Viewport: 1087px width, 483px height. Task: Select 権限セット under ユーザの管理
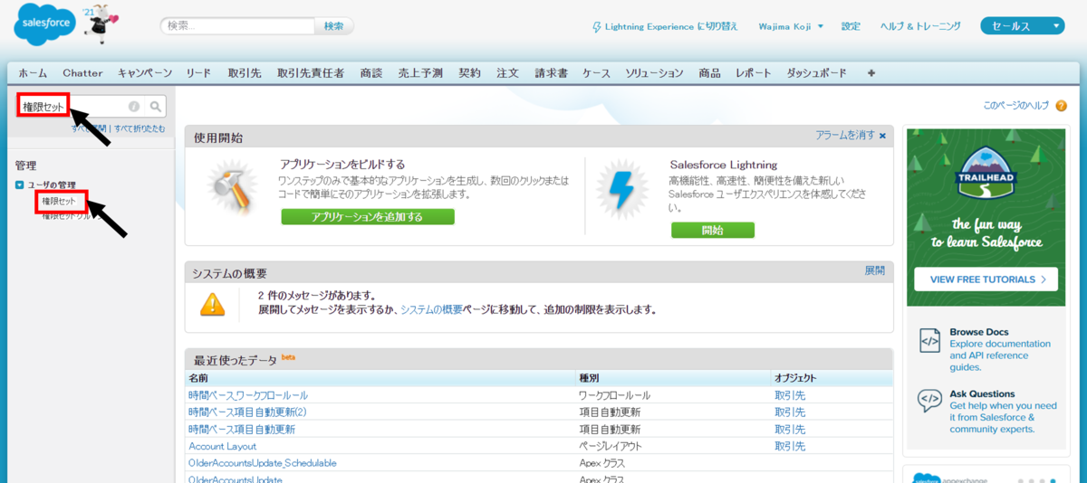tap(59, 201)
